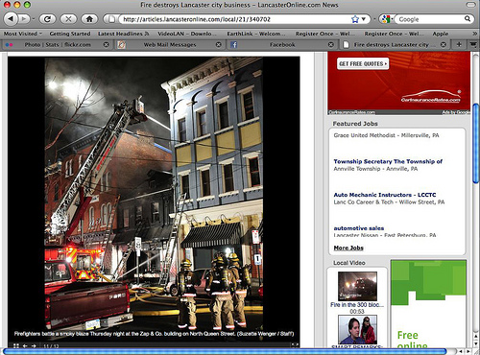Screen dimensions: 480x355
Task: Stop loading with the X toolbar button
Action: click(x=68, y=19)
